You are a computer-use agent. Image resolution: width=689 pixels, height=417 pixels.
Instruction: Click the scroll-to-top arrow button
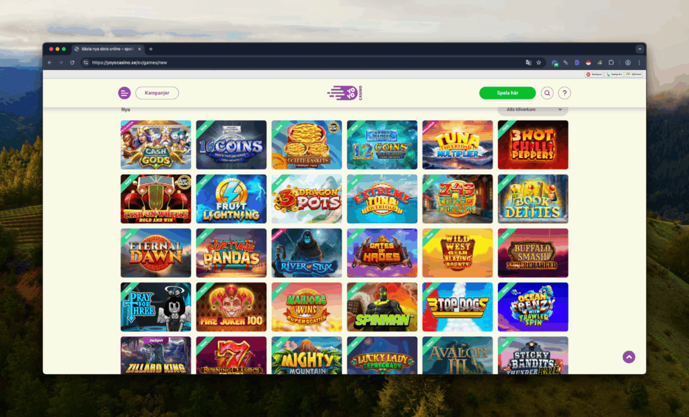coord(629,356)
